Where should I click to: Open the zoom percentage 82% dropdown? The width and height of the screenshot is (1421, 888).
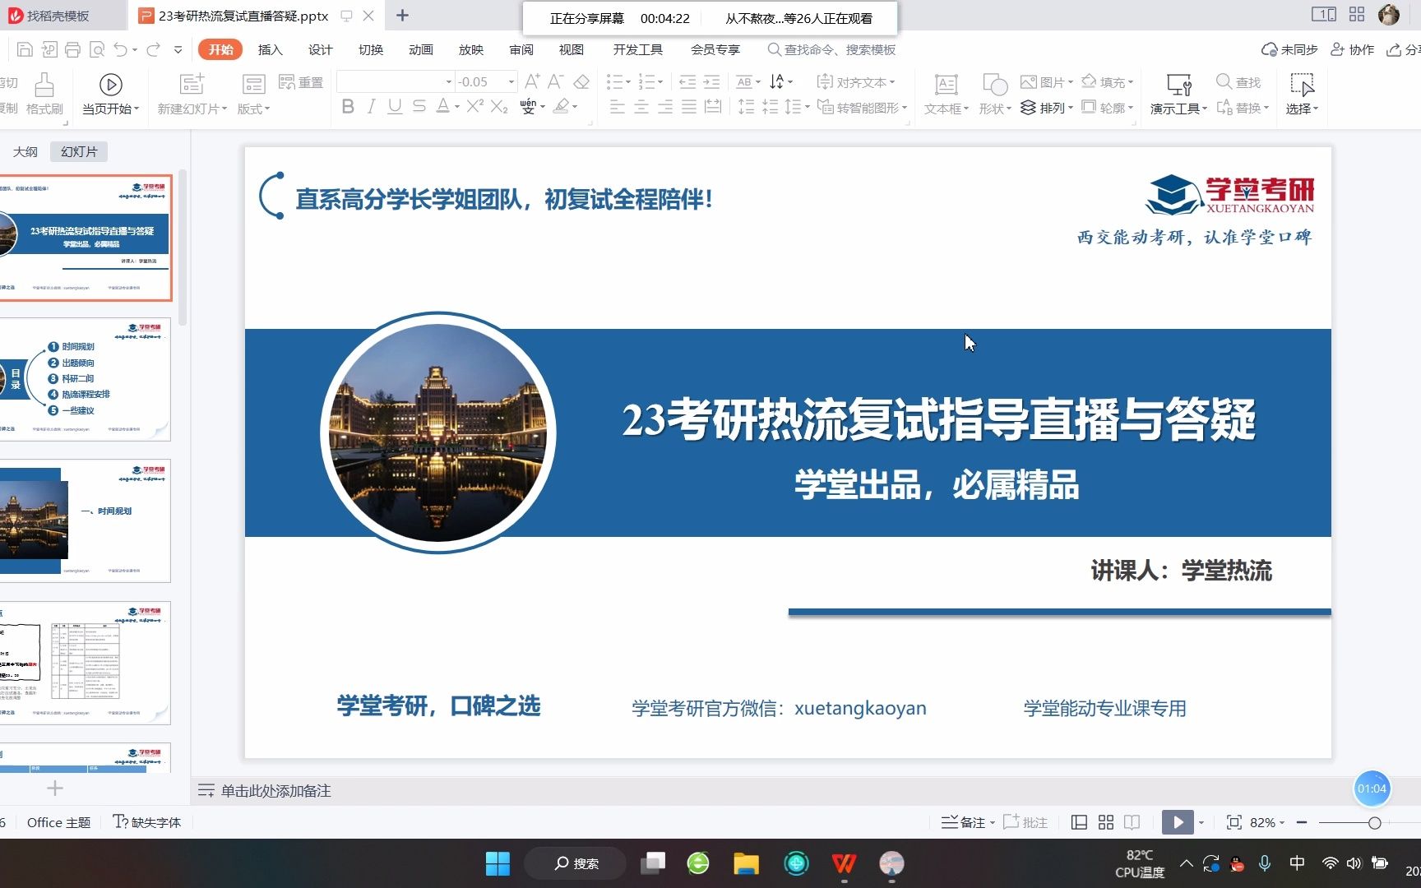(1267, 822)
